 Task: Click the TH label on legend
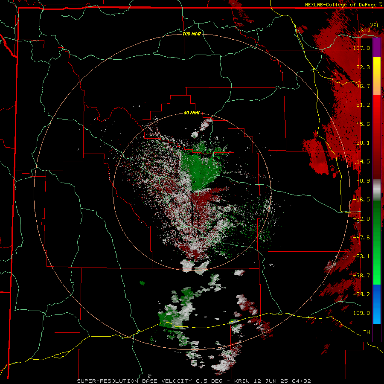[367, 332]
